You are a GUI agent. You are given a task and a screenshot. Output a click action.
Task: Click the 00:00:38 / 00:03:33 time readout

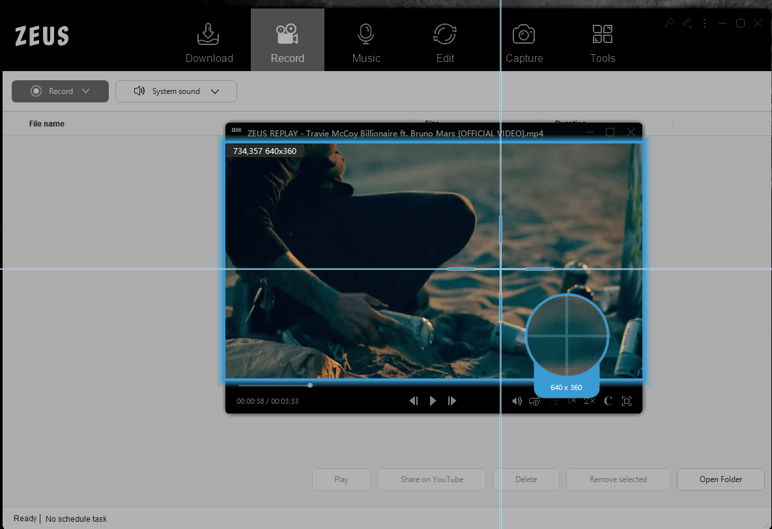[267, 401]
